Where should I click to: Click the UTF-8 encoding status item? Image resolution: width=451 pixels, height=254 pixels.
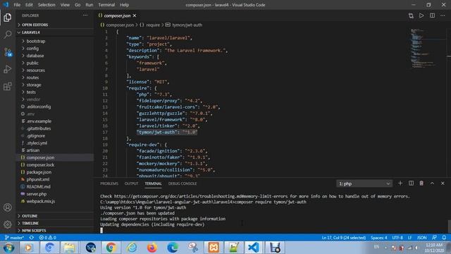point(397,238)
